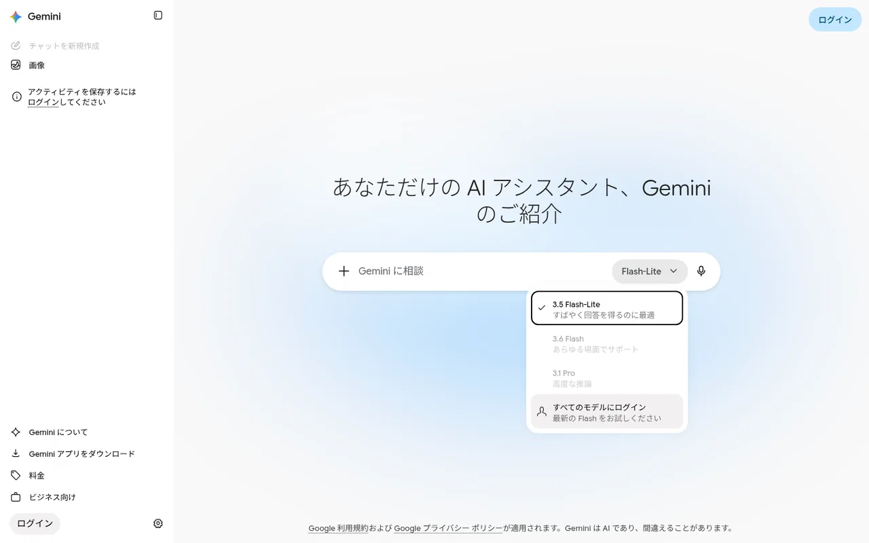Collapse the sidebar with the panel icon
This screenshot has width=869, height=543.
[158, 16]
